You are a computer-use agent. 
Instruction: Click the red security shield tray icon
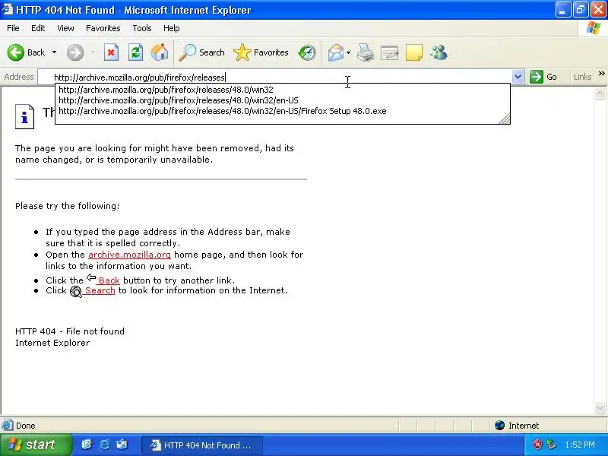(537, 445)
